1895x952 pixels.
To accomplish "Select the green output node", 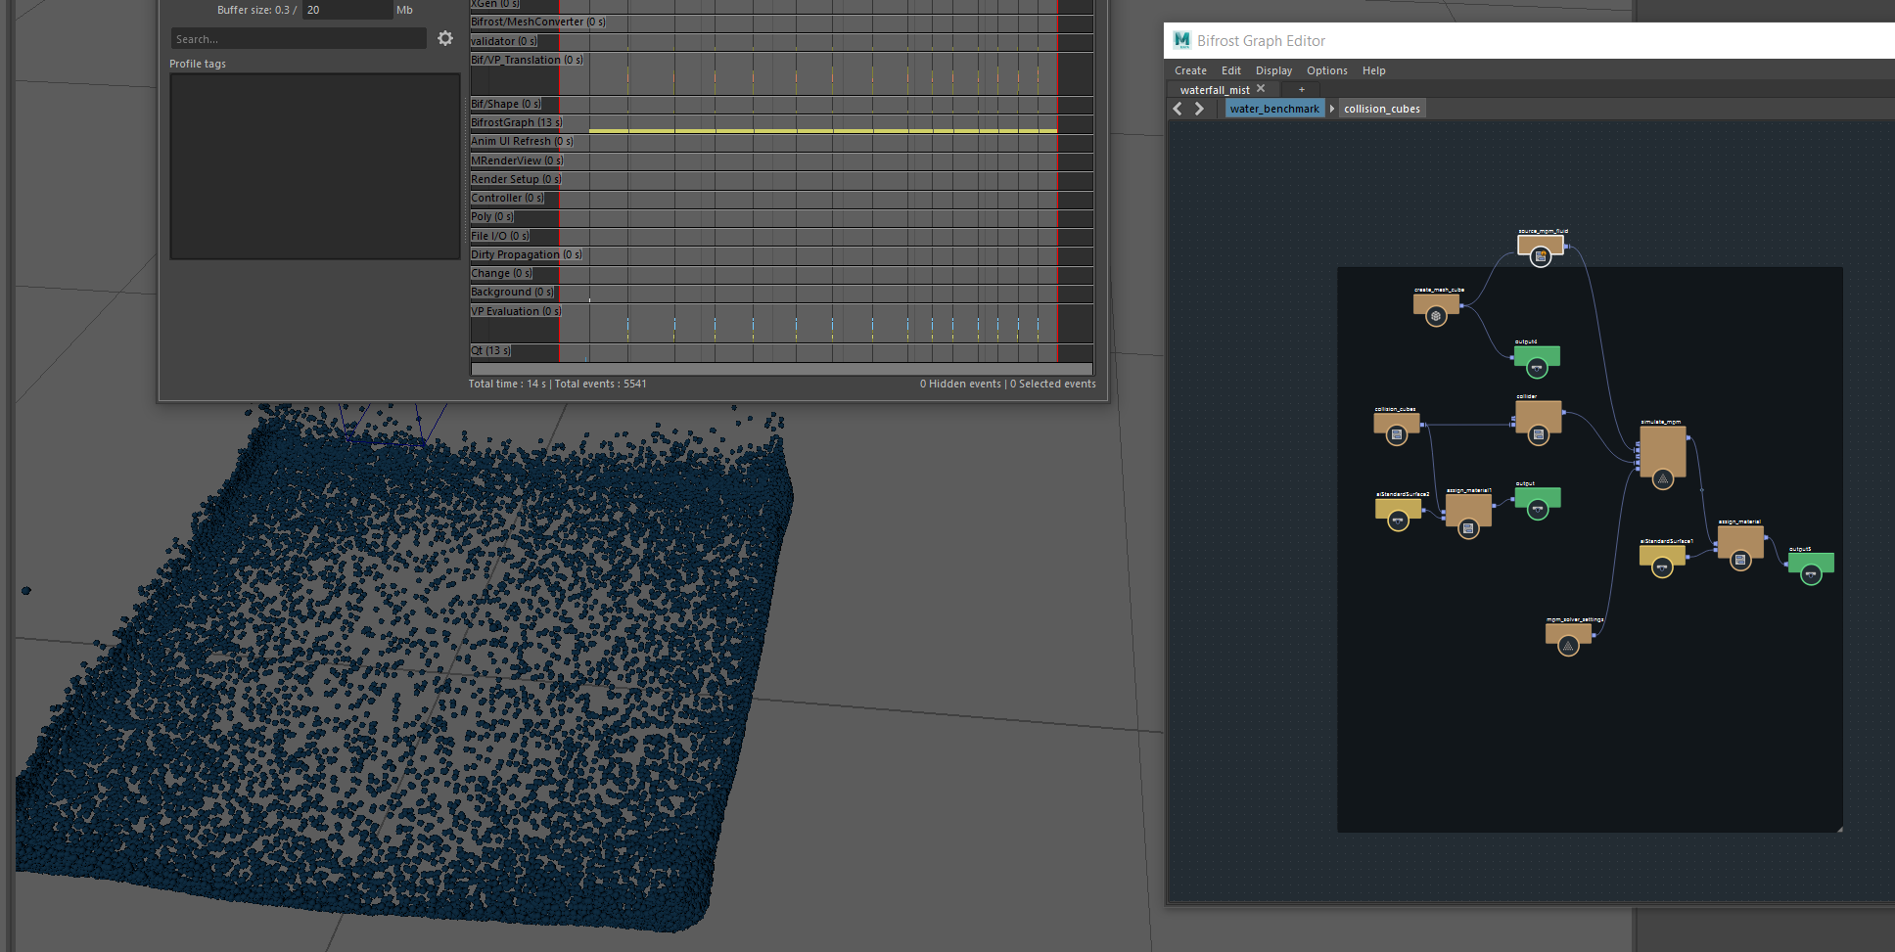I will tap(1538, 499).
